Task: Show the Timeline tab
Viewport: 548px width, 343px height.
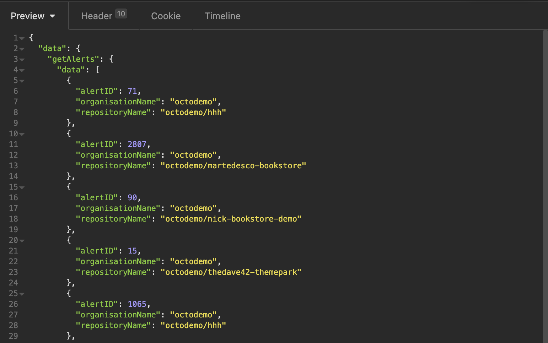Action: pyautogui.click(x=222, y=16)
